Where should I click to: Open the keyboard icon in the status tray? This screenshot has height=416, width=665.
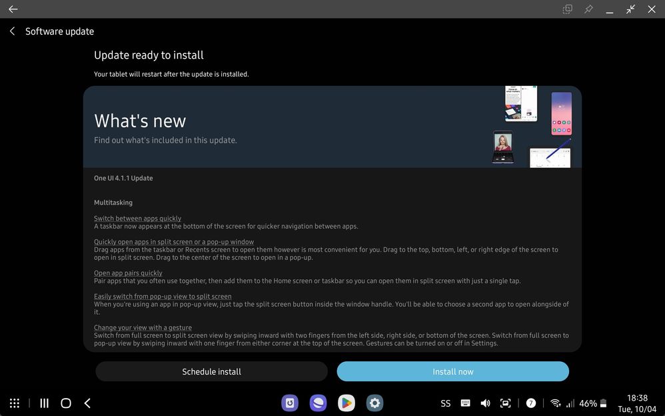(x=465, y=403)
